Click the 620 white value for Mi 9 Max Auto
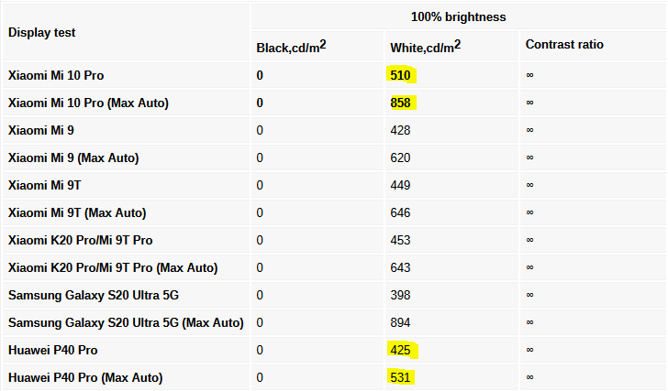Viewport: 668px width, 391px height. (x=400, y=157)
